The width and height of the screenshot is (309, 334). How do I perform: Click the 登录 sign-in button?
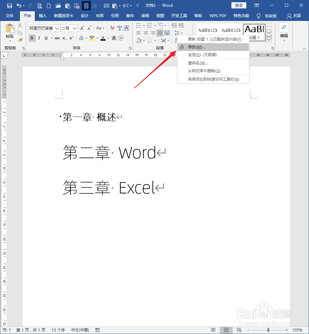pos(239,5)
